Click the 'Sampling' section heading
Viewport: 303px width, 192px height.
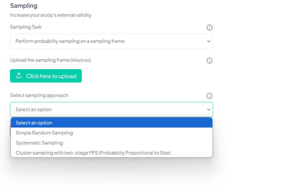(x=24, y=6)
